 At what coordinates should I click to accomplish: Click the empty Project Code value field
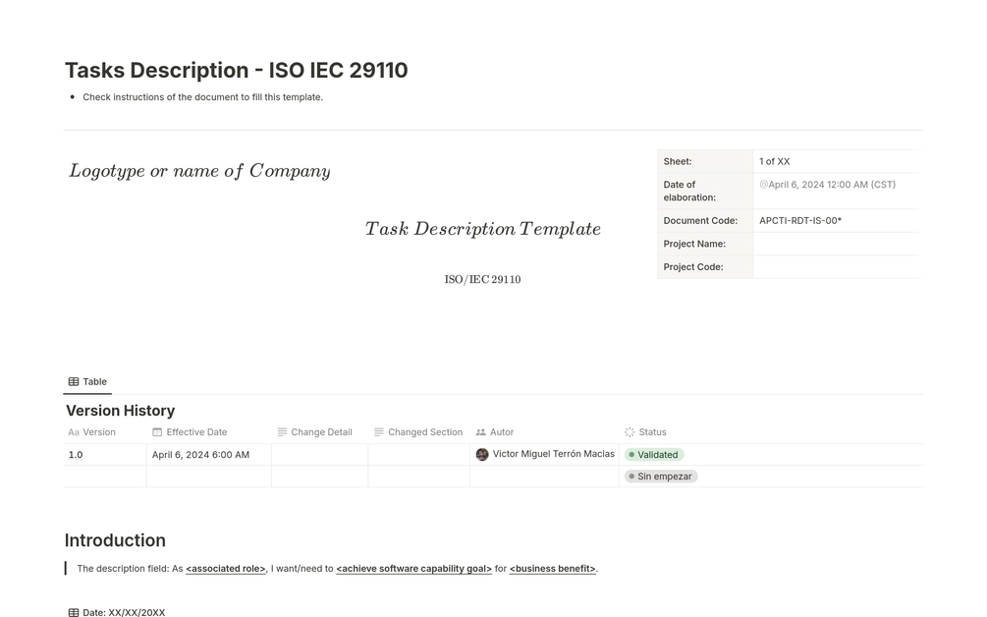[x=836, y=267]
